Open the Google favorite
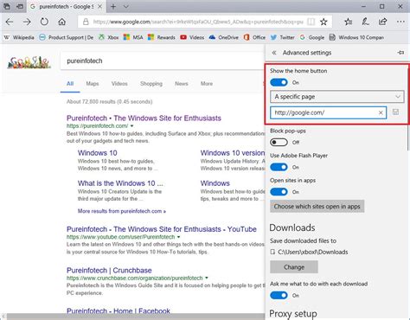 coord(312,37)
